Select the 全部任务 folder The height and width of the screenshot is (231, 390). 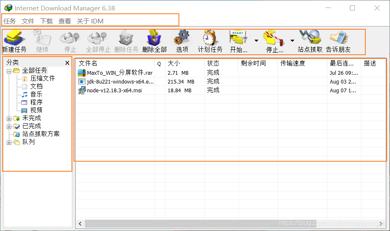tap(35, 70)
